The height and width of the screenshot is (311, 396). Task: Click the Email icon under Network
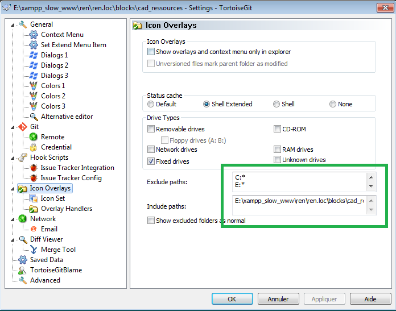pyautogui.click(x=34, y=229)
